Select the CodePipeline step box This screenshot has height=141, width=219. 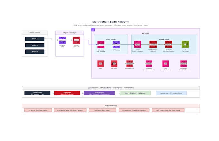tap(67, 93)
